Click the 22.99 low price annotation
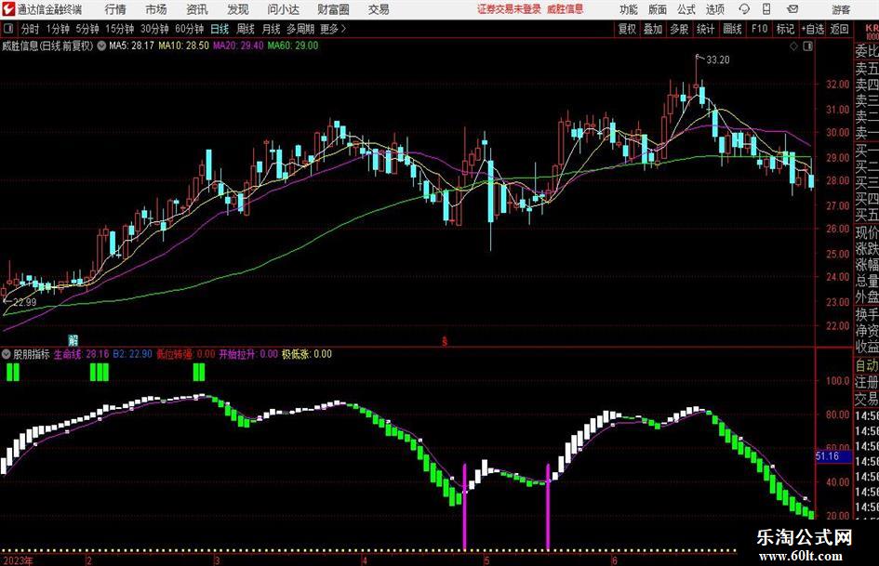879x566 pixels. tap(25, 303)
